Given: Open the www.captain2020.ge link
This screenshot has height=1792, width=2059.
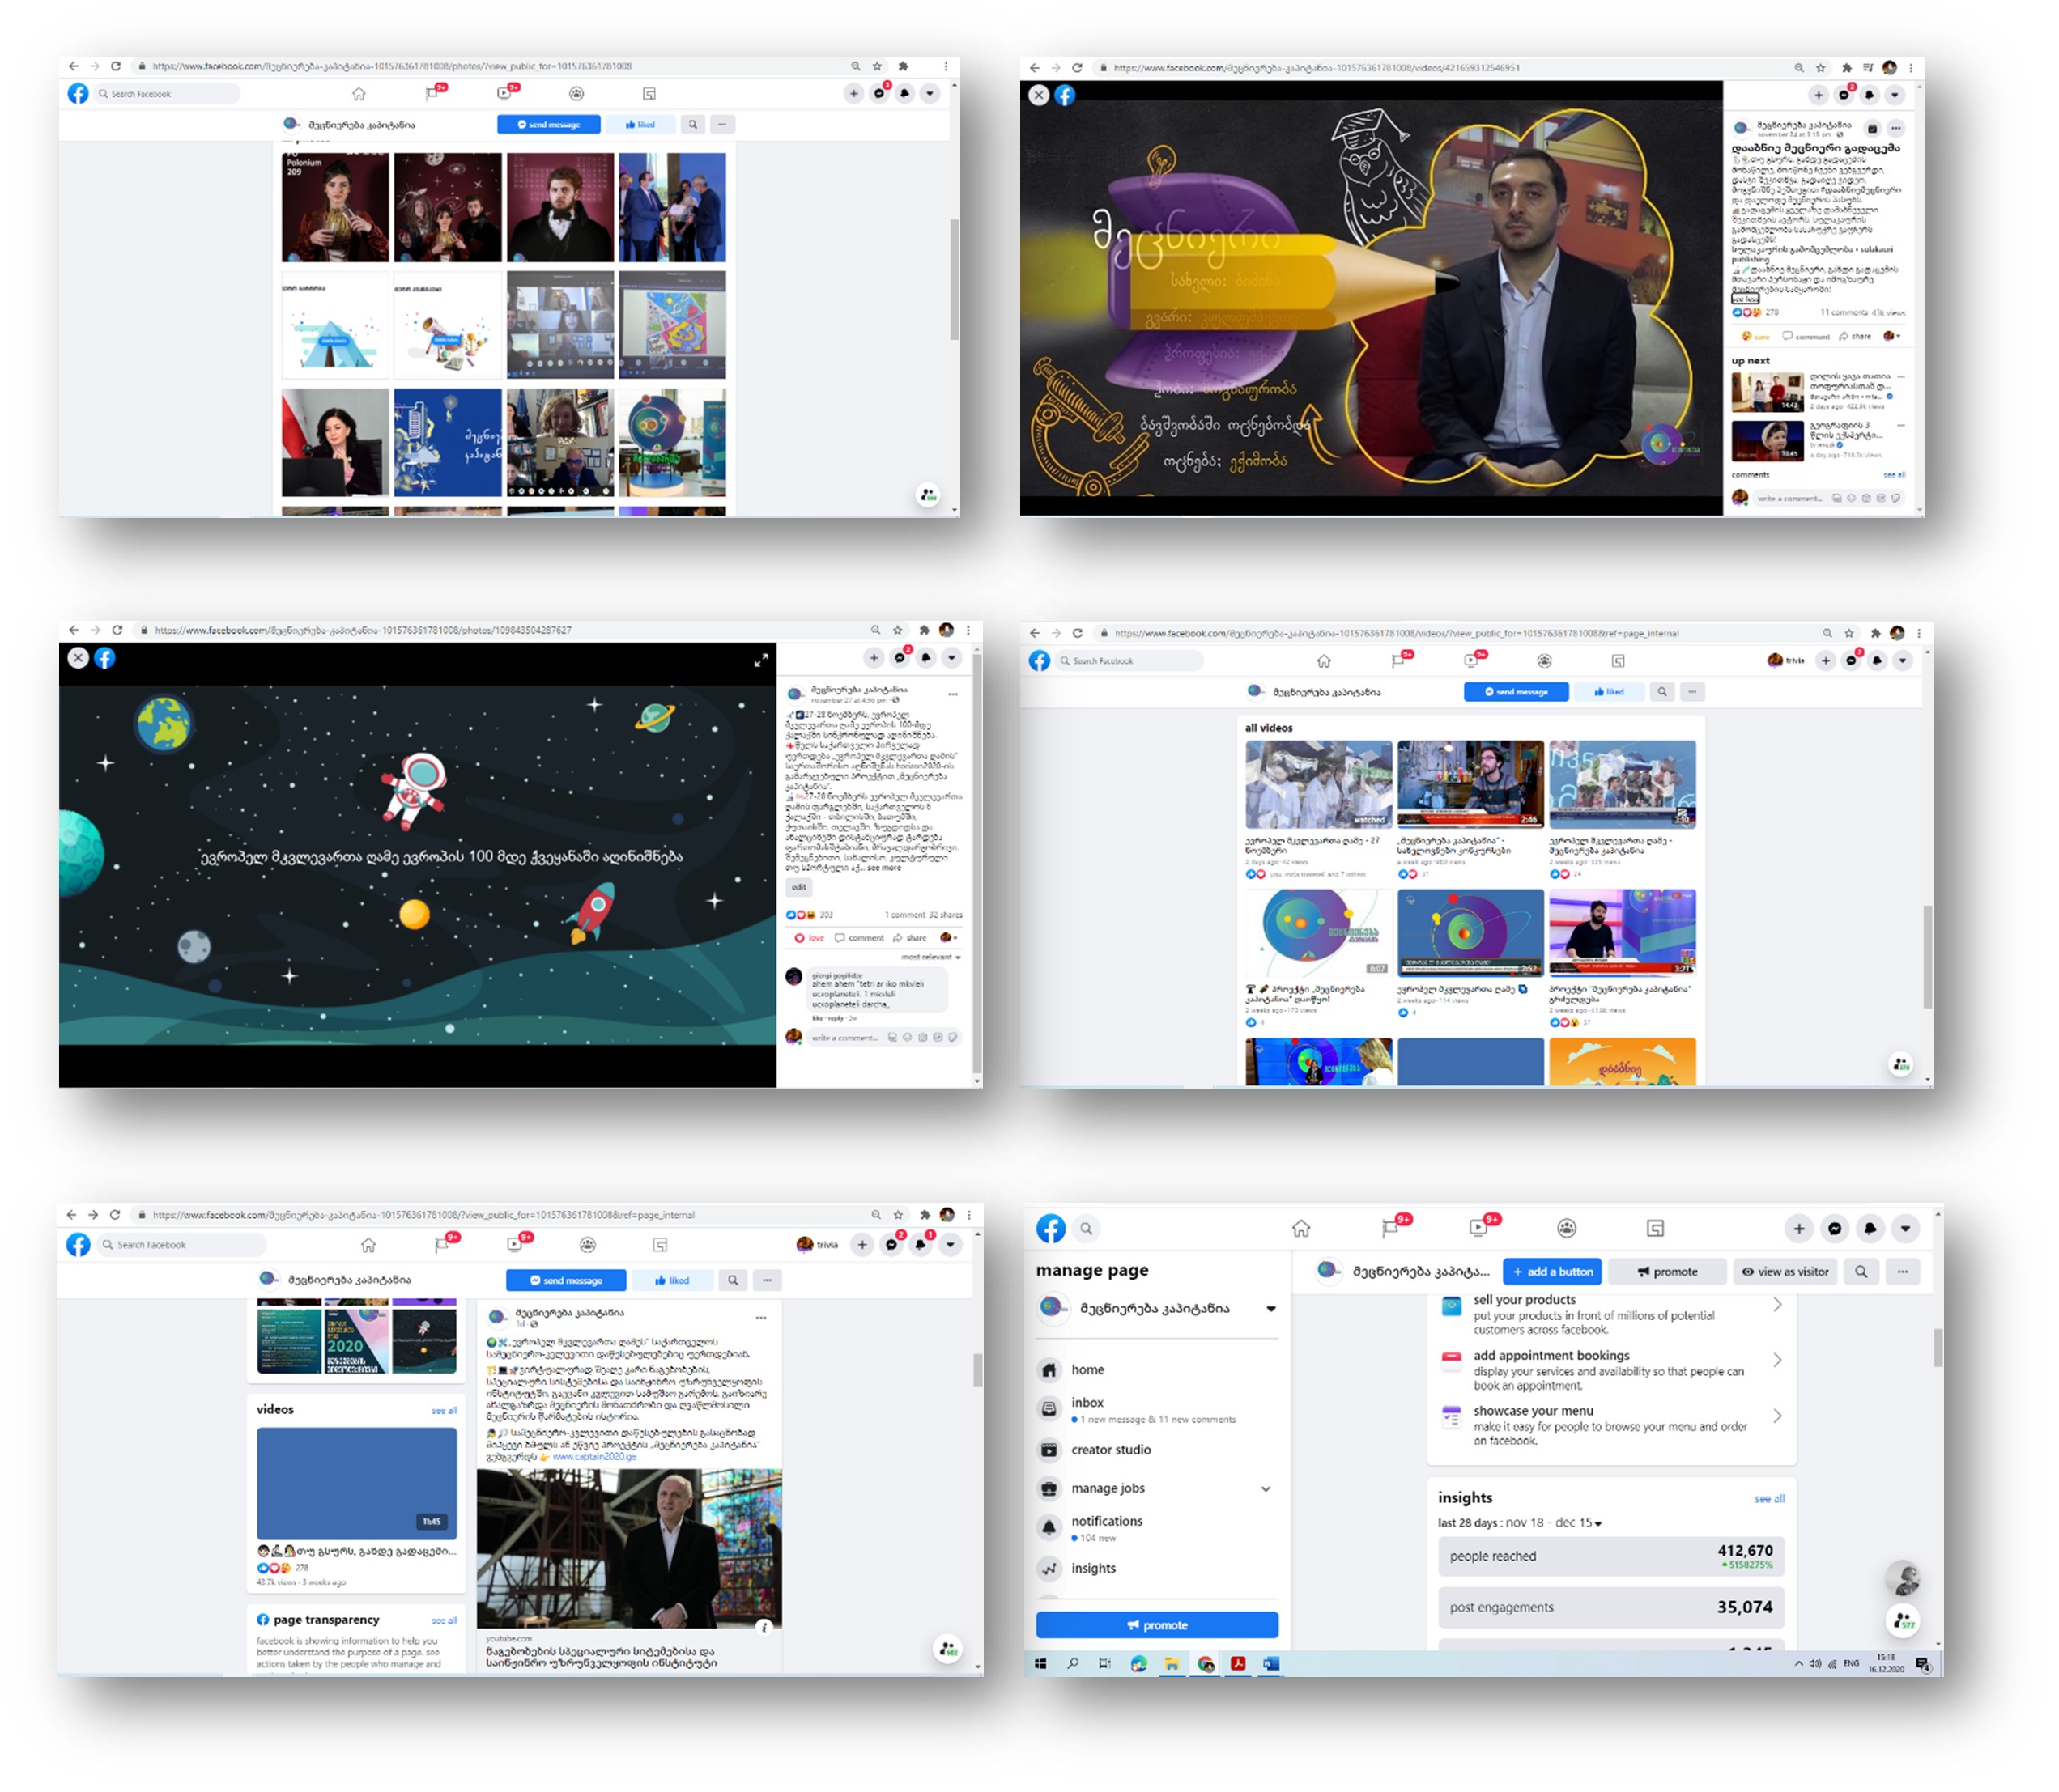Looking at the screenshot, I should point(594,1456).
